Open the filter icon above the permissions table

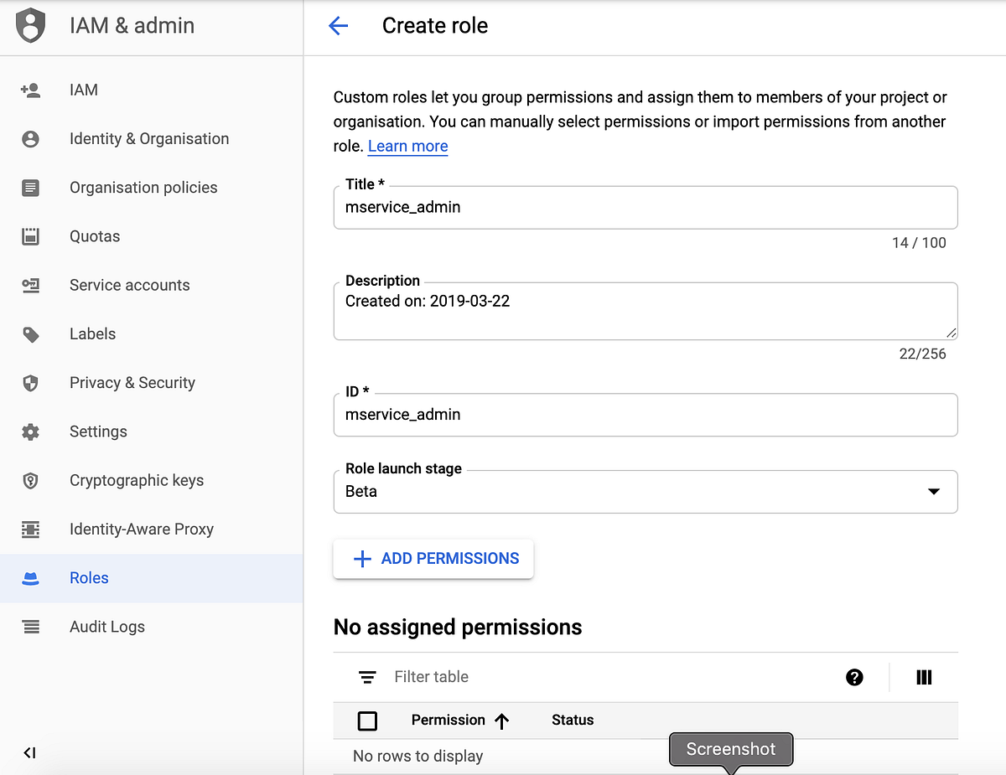click(x=366, y=677)
